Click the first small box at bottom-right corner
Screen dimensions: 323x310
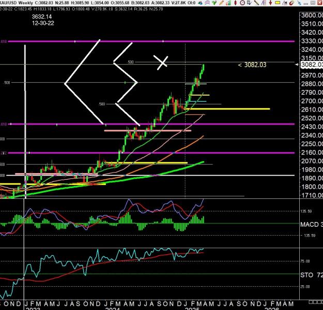(310, 302)
